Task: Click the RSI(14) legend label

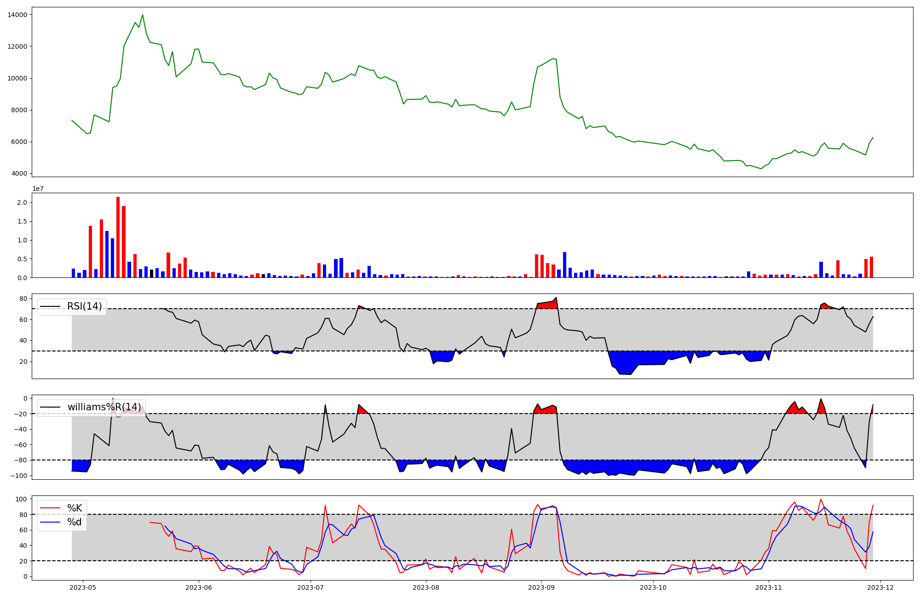Action: (x=84, y=306)
